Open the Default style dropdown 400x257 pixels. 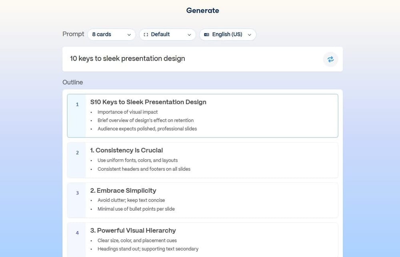[x=167, y=34]
